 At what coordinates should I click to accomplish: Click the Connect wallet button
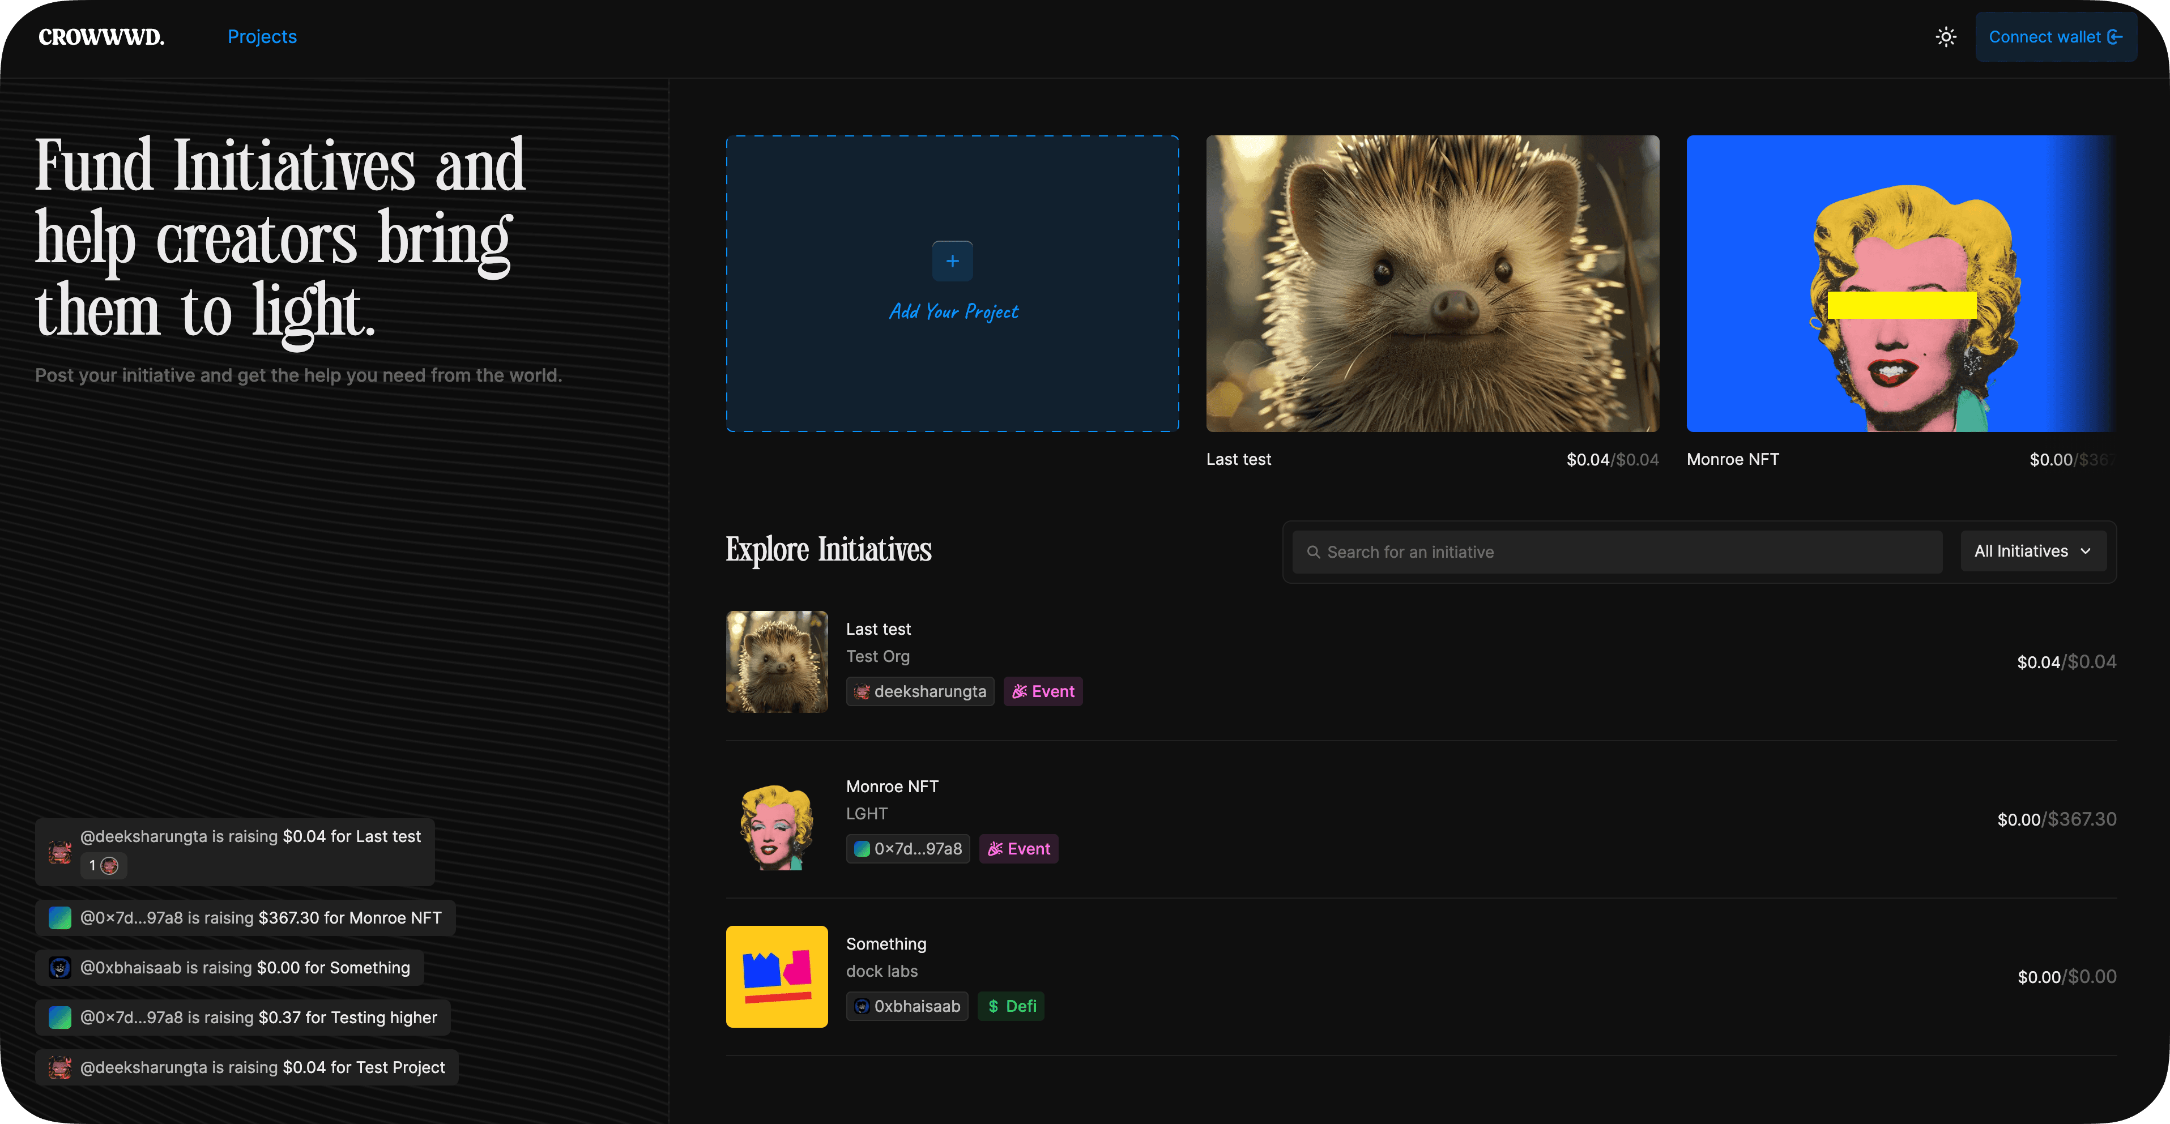(x=2056, y=37)
